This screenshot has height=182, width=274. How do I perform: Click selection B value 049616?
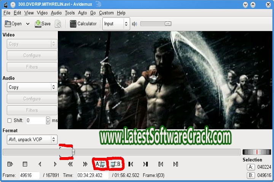[264, 175]
